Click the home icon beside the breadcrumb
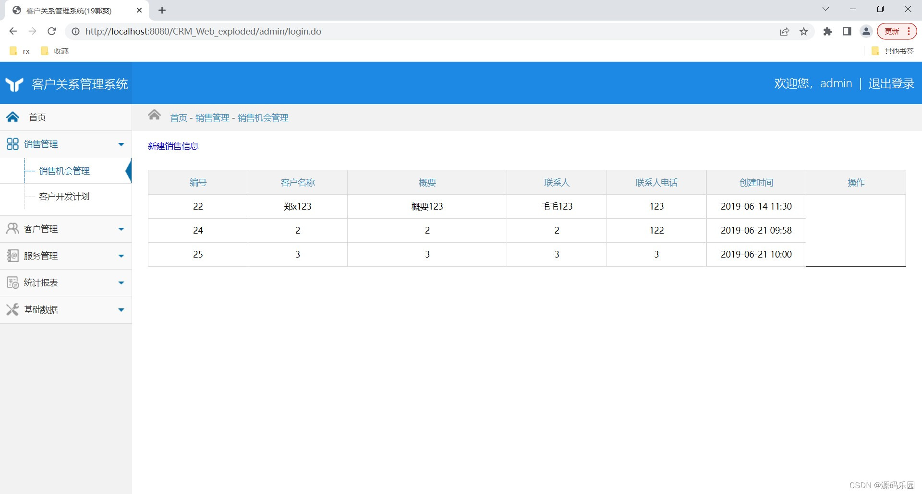The width and height of the screenshot is (922, 494). [154, 115]
